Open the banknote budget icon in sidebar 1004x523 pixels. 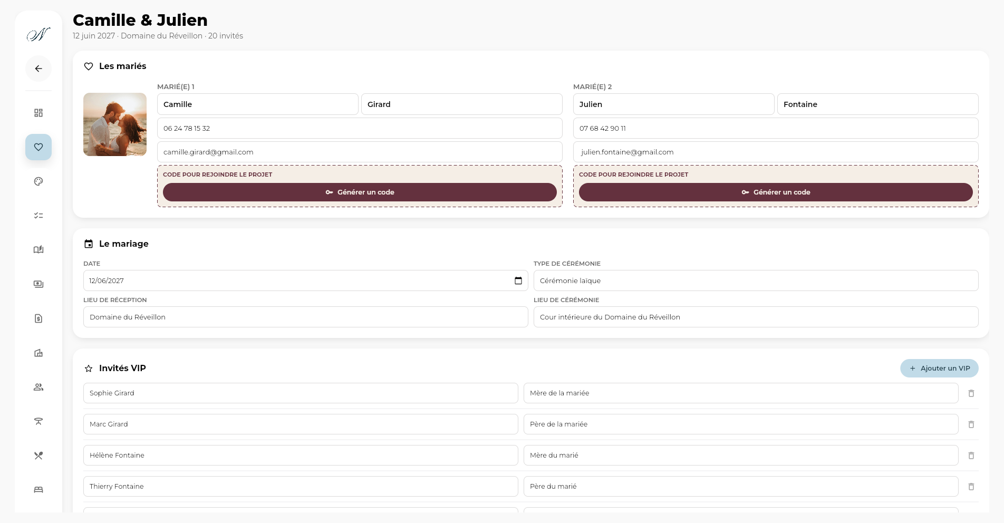point(38,284)
